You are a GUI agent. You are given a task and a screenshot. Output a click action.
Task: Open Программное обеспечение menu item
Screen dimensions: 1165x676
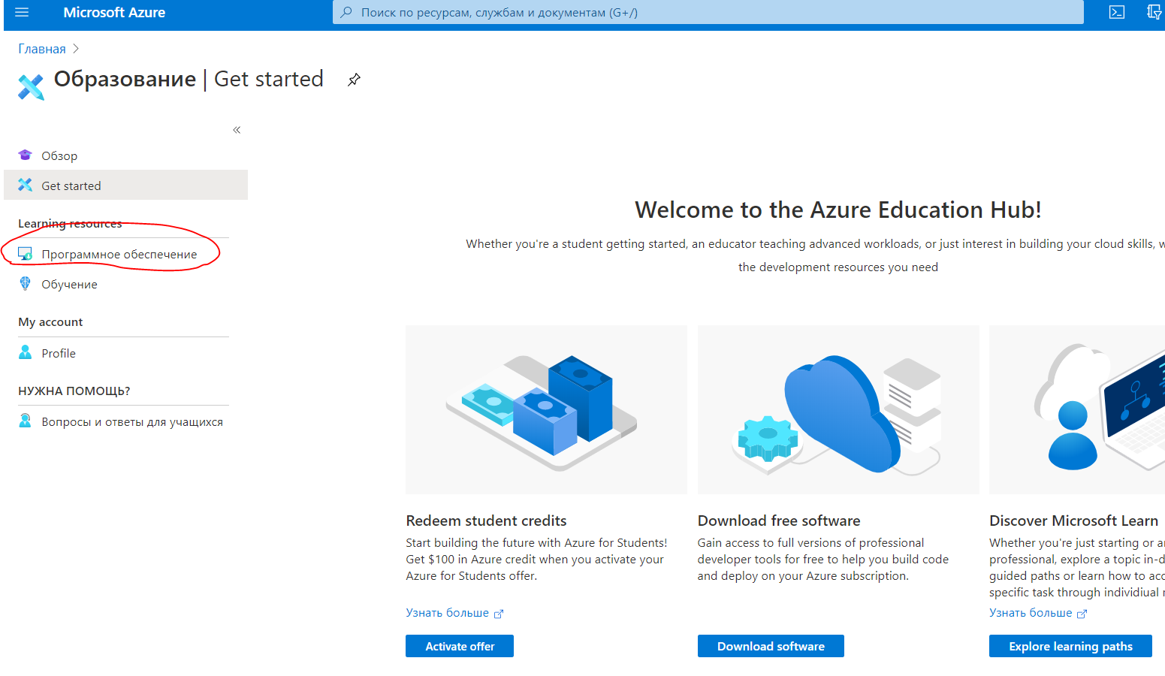click(x=119, y=254)
